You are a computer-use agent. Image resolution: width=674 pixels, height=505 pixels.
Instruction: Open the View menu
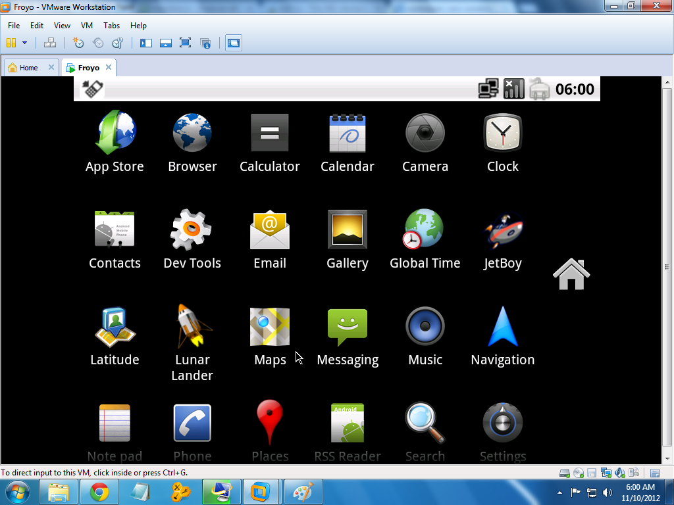[x=62, y=26]
